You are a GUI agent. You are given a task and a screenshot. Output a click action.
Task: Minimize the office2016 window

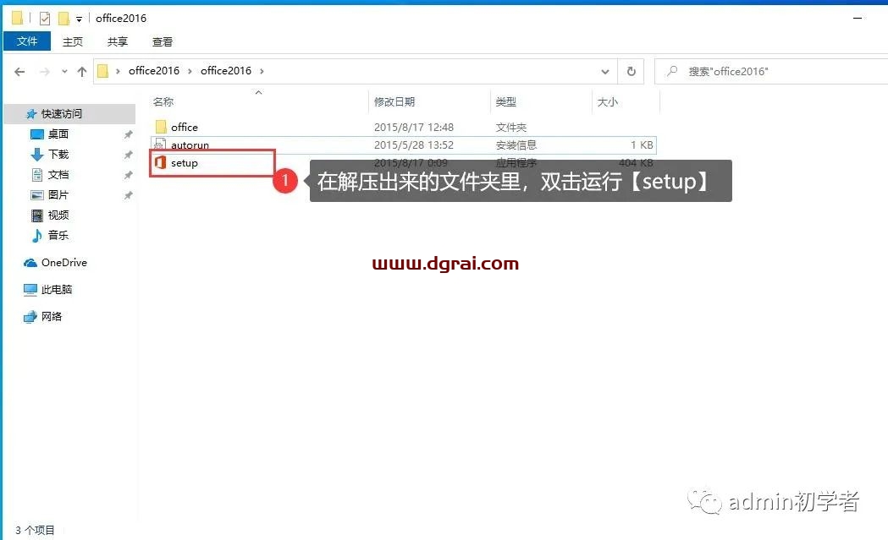point(858,18)
